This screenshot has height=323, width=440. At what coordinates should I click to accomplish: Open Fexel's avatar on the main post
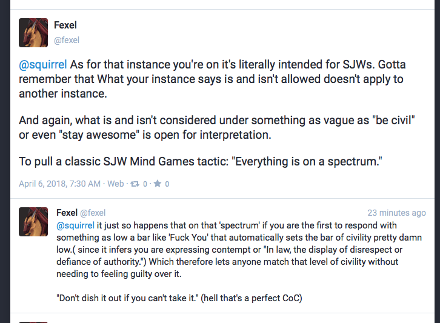click(x=33, y=33)
